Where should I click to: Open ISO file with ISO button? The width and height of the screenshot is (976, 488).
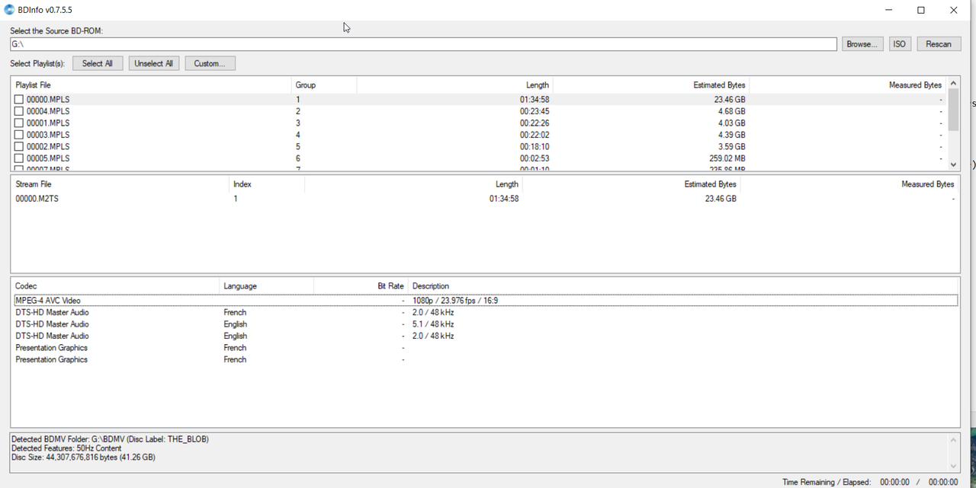click(899, 44)
